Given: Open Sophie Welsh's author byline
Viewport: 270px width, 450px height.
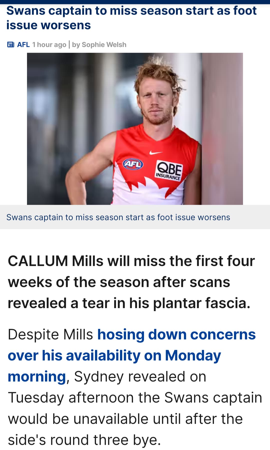Looking at the screenshot, I should [x=99, y=45].
